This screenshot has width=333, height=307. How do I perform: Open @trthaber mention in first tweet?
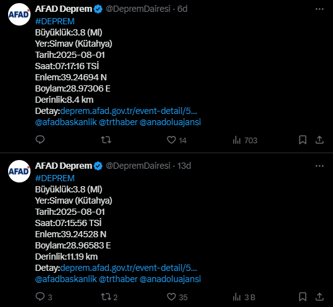118,122
